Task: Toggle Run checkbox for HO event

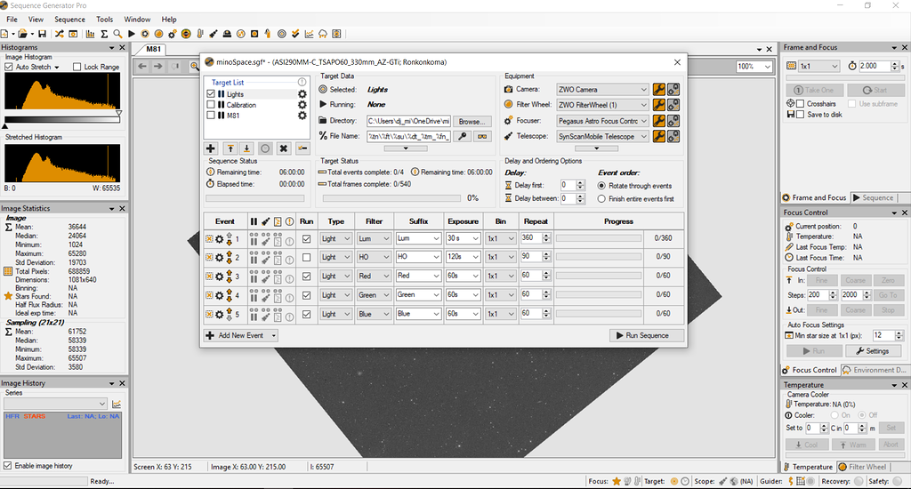Action: tap(307, 257)
